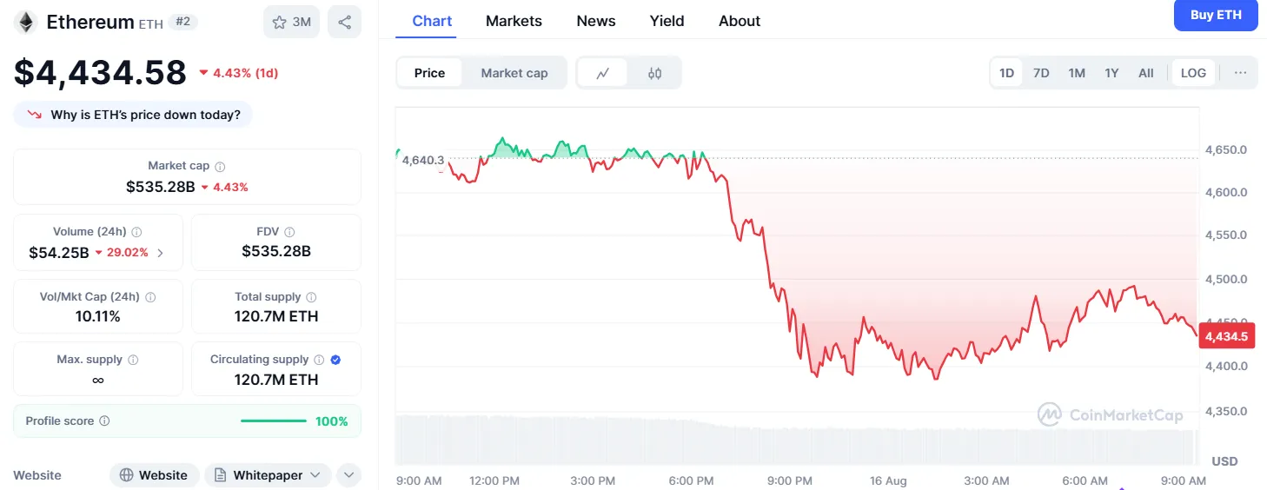This screenshot has height=490, width=1267.
Task: Open 'Why is ETH's price down today?'
Action: coord(133,115)
